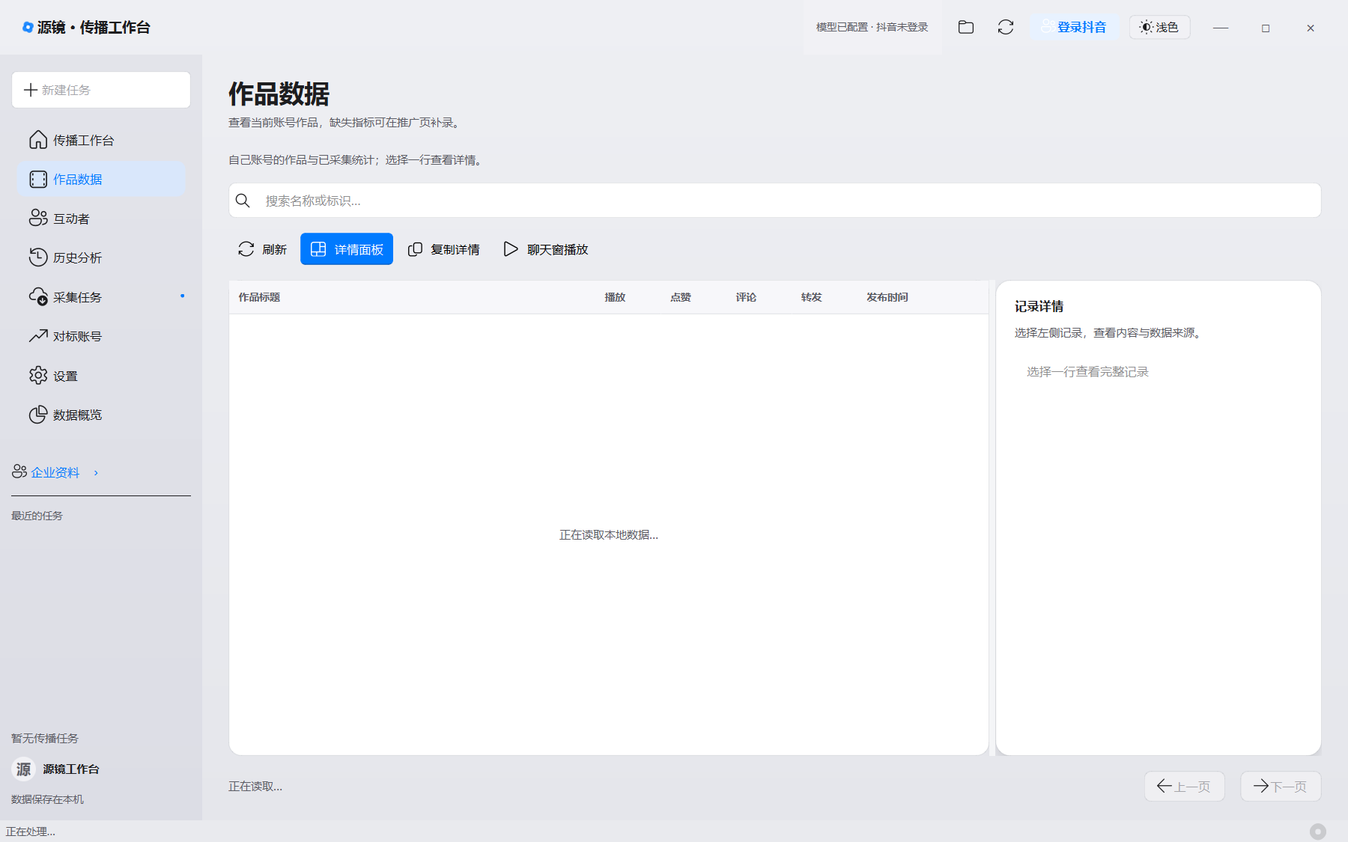Click 下一页 next page button

1281,786
